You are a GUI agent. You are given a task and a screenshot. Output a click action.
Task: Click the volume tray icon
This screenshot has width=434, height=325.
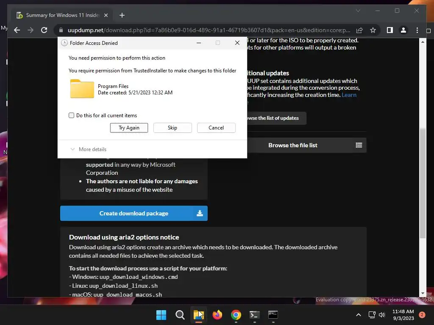[382, 315]
